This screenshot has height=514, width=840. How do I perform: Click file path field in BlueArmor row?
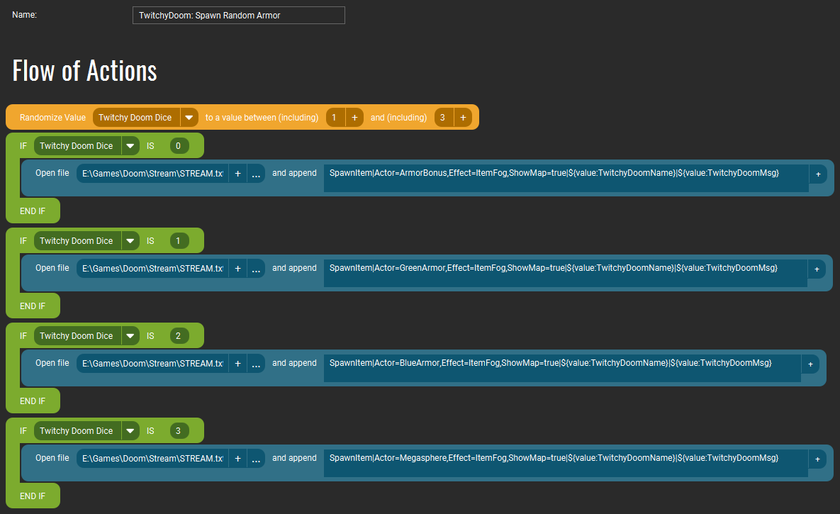tap(152, 363)
